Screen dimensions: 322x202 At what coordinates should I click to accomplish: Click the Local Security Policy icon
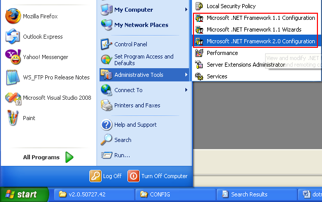[199, 6]
